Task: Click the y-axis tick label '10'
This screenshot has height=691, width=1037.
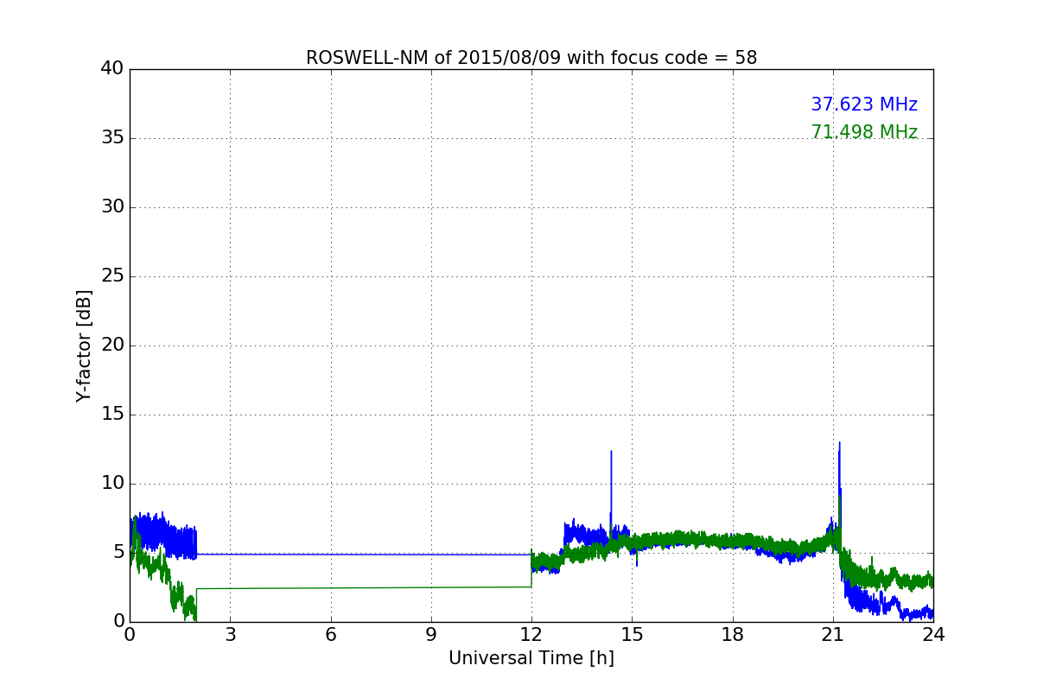Action: (x=112, y=484)
